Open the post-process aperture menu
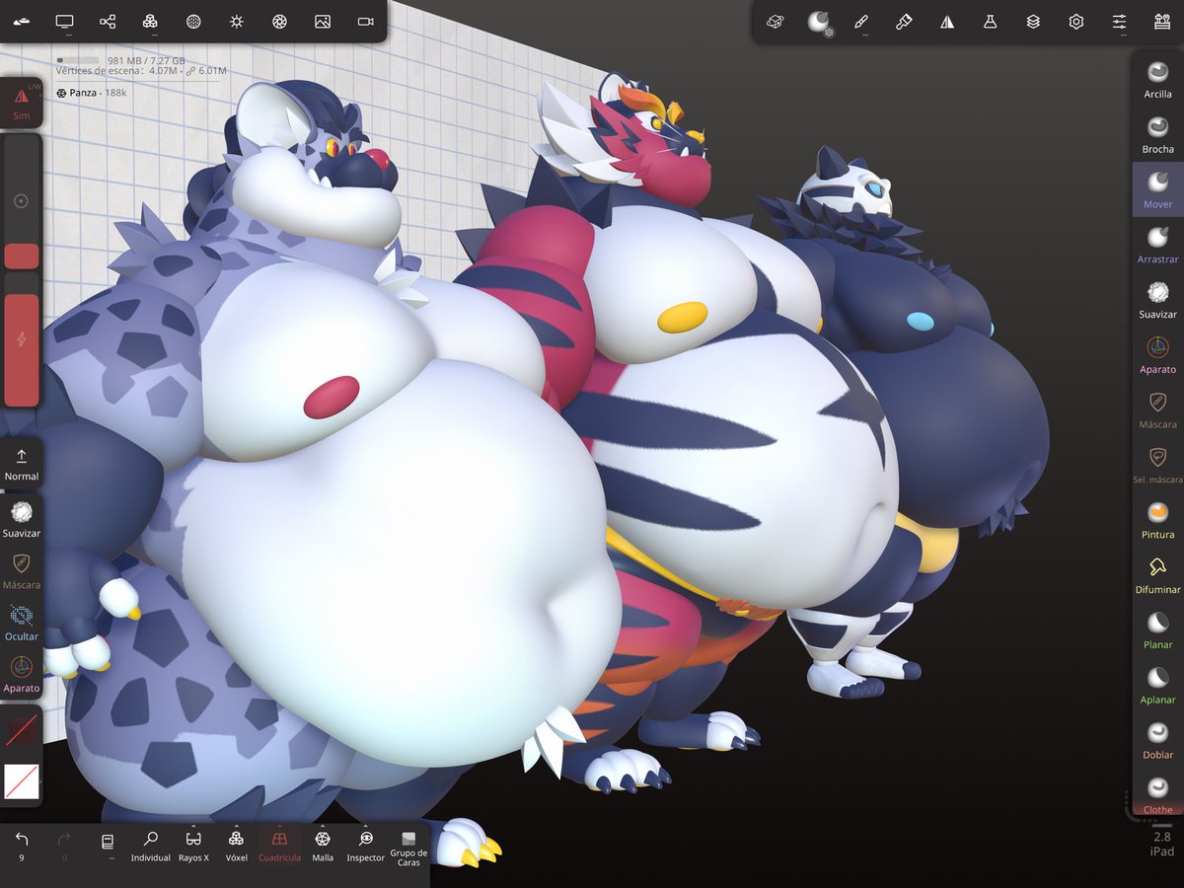Image resolution: width=1184 pixels, height=888 pixels. coord(279,21)
